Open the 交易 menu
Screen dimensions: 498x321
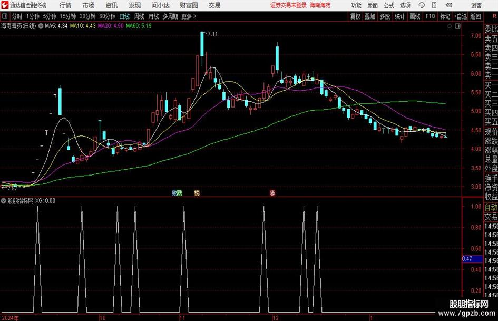pos(214,5)
